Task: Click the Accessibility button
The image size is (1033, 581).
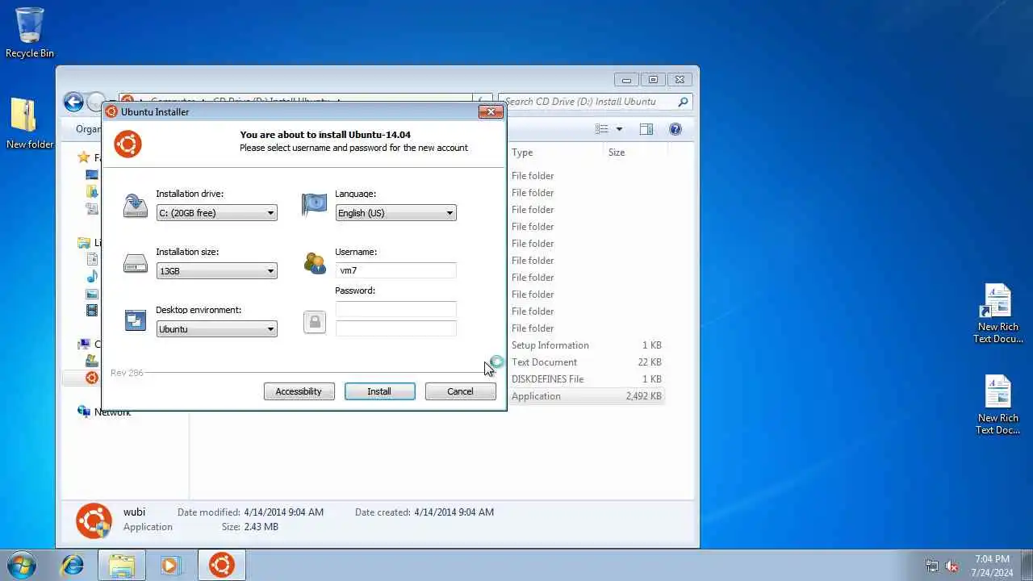Action: (299, 391)
